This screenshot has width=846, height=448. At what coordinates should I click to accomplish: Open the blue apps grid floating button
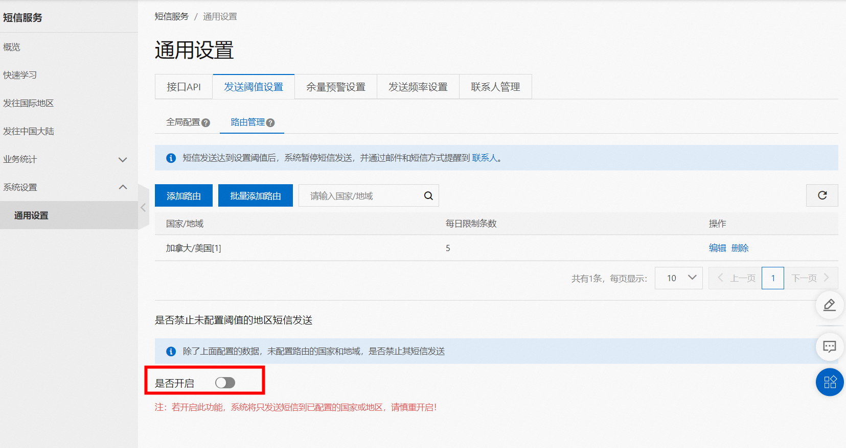[x=830, y=382]
